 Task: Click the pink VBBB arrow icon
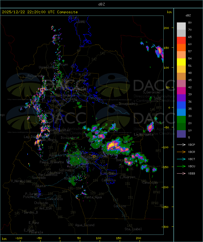[181, 173]
